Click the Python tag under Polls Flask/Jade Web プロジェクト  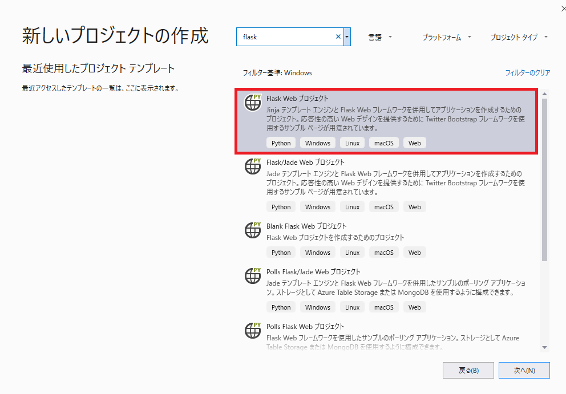(x=281, y=307)
